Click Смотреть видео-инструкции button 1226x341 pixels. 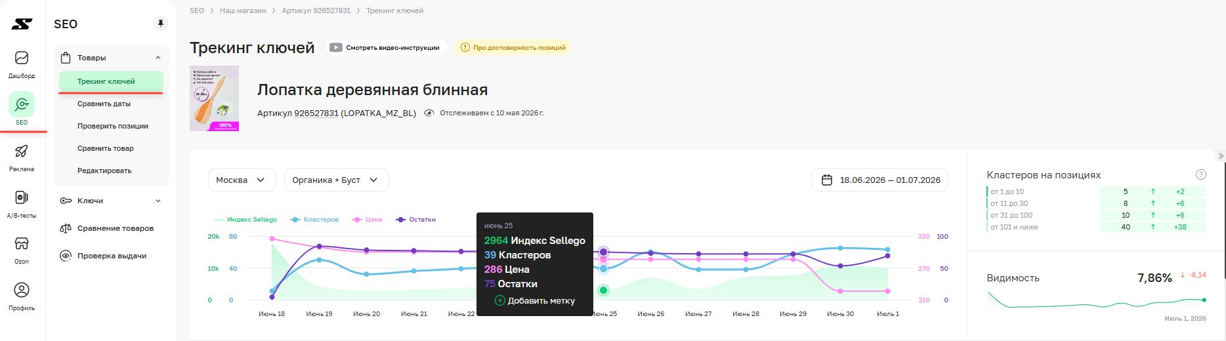385,47
